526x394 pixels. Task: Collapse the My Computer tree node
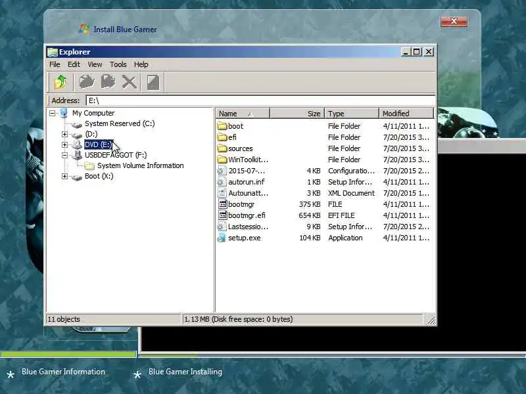click(x=52, y=113)
